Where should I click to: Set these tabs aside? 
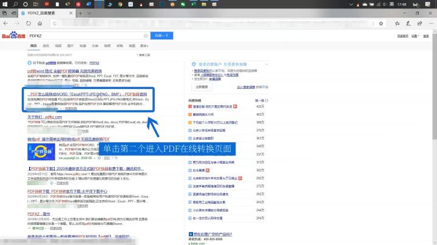click(x=13, y=13)
